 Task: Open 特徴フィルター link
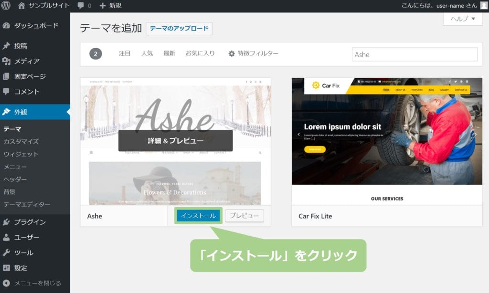[x=258, y=53]
